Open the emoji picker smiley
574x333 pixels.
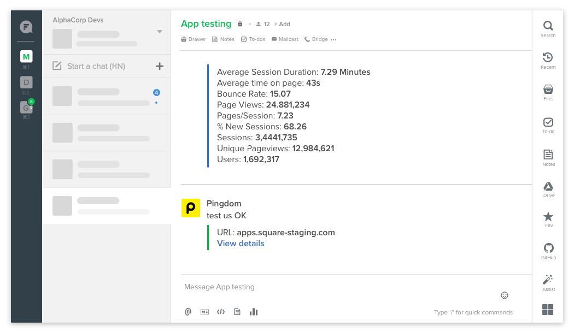click(x=505, y=295)
